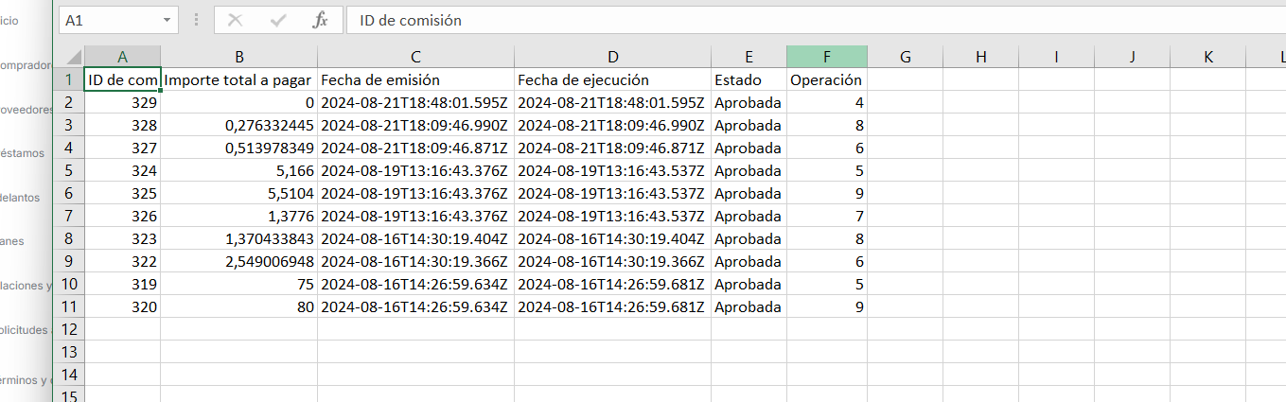Select the column D header

pos(612,57)
